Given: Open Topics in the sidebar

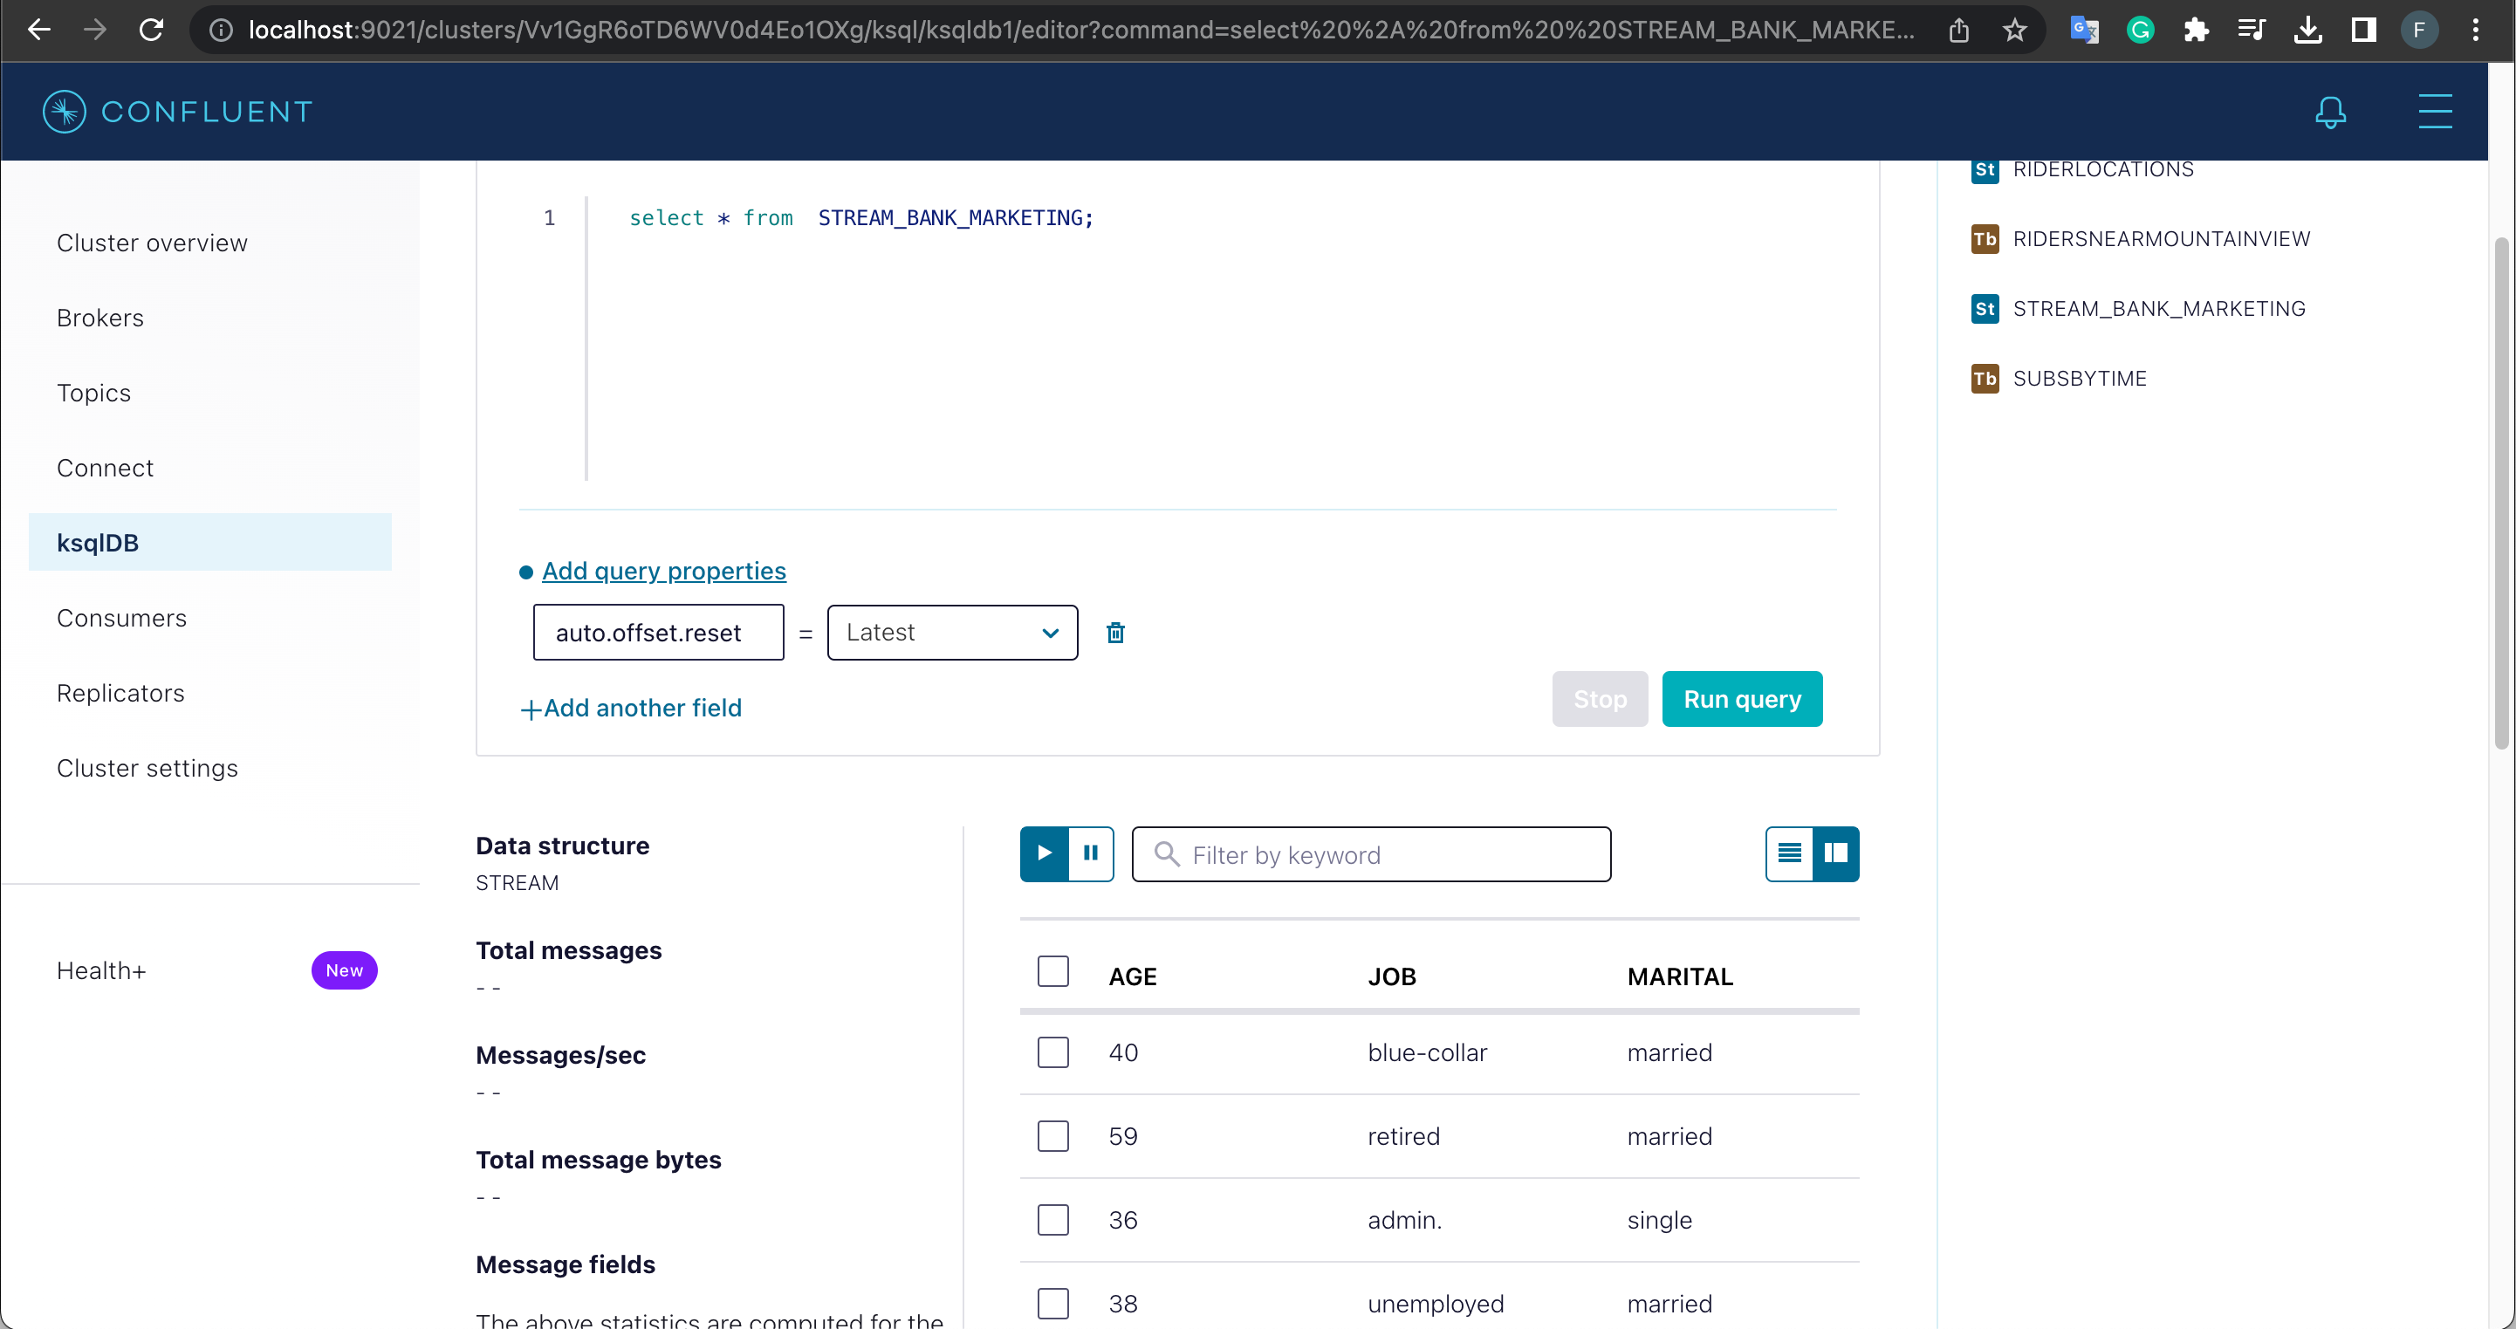Looking at the screenshot, I should tap(93, 393).
